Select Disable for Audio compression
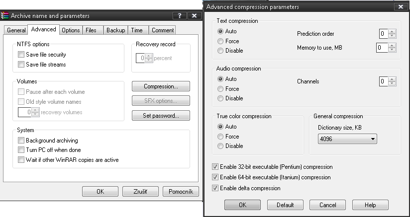Viewport: 410px width, 217px height. pos(220,98)
